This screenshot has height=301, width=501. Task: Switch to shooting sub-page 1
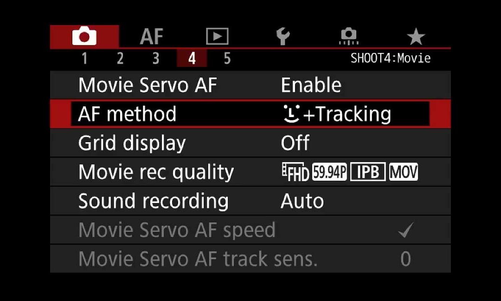tap(84, 59)
